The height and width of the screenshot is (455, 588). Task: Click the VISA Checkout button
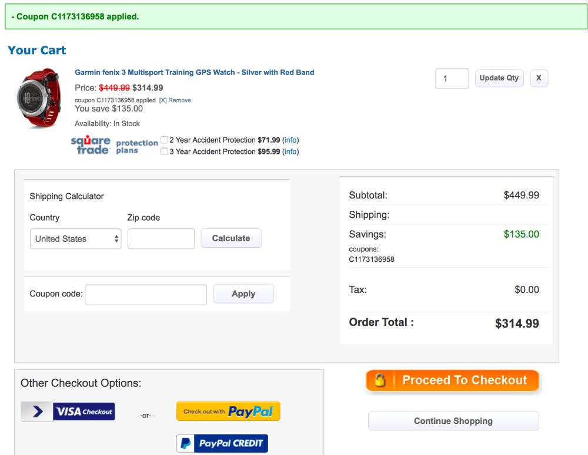click(68, 412)
